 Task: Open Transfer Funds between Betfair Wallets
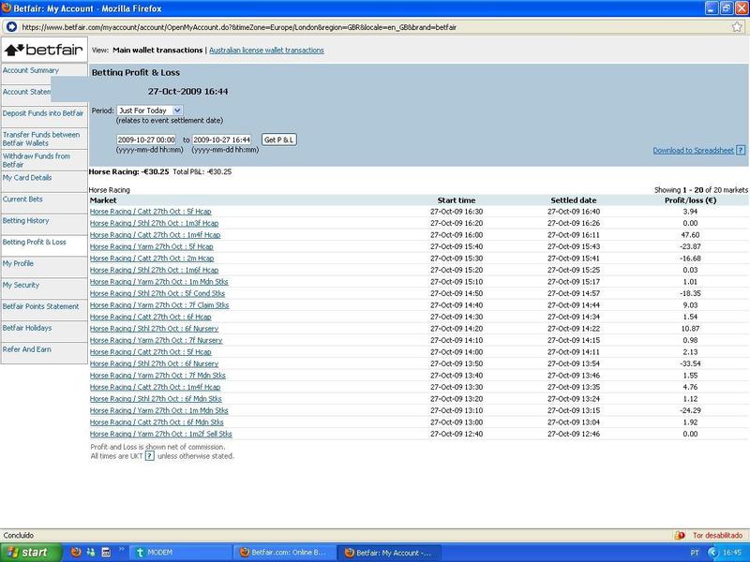(41, 139)
